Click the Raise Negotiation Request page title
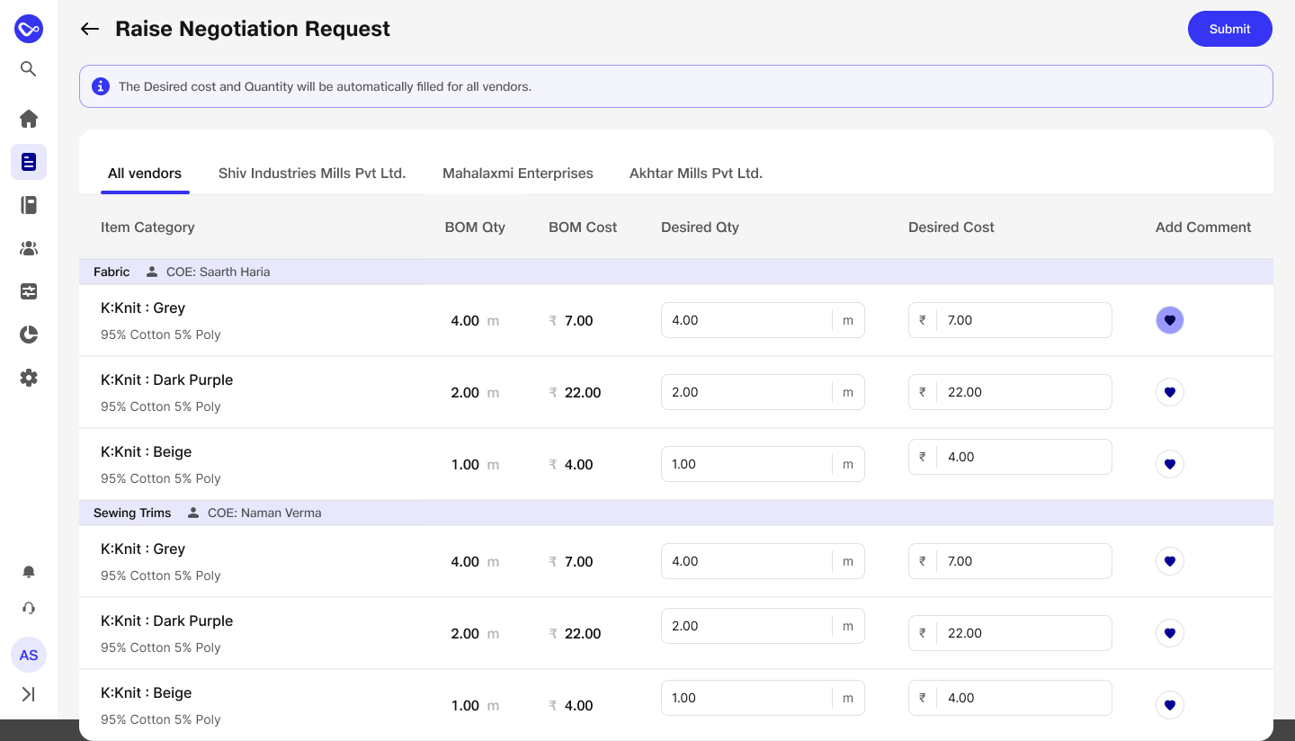The image size is (1295, 741). [253, 29]
